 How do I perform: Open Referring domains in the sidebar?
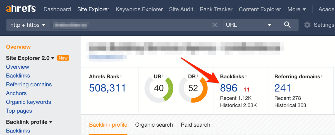(x=29, y=85)
